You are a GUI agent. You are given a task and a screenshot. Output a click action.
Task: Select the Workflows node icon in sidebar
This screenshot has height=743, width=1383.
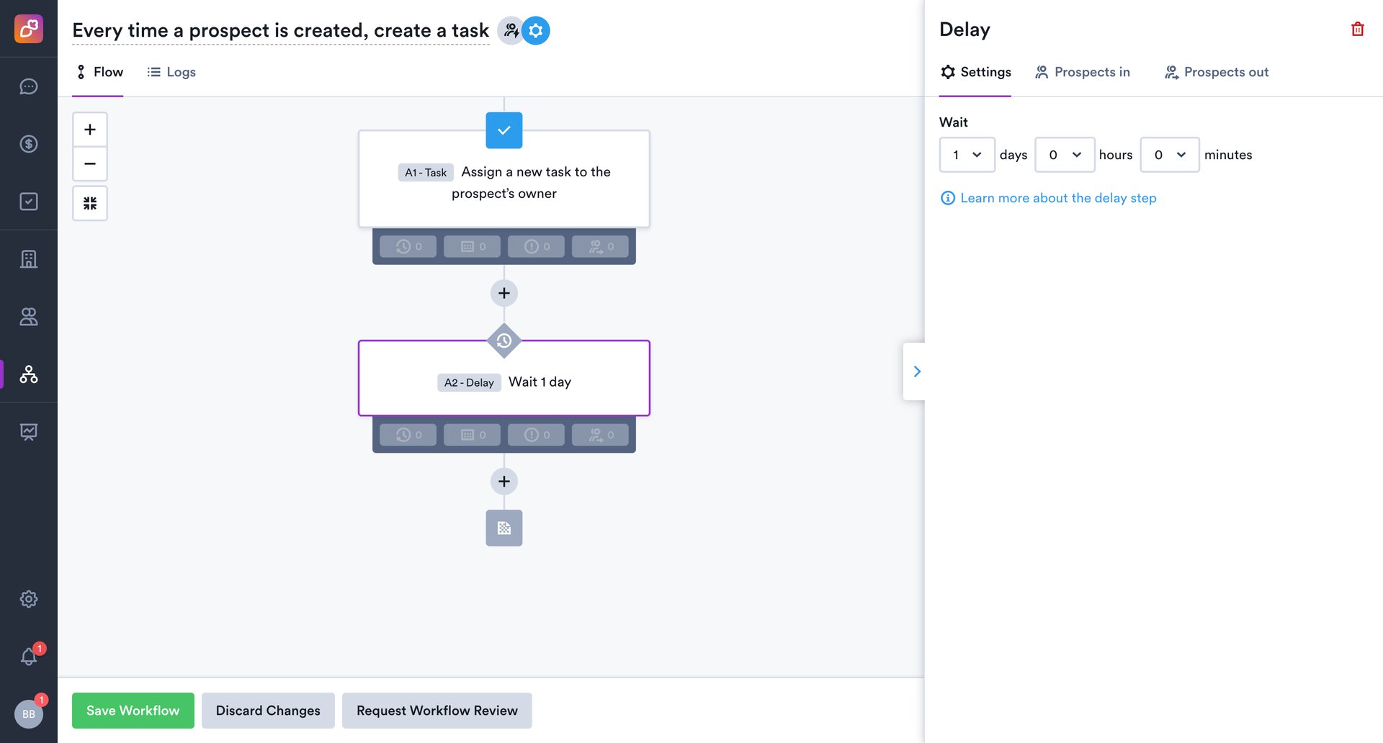click(29, 374)
